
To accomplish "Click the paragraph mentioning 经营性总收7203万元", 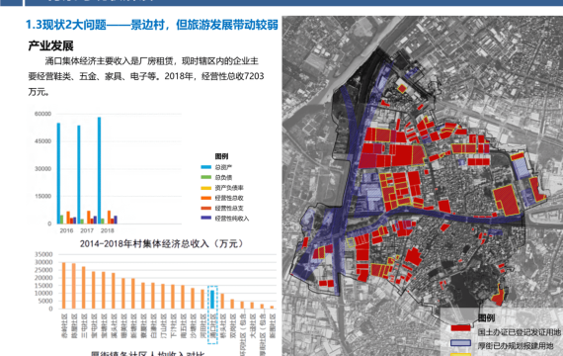I will click(x=146, y=76).
